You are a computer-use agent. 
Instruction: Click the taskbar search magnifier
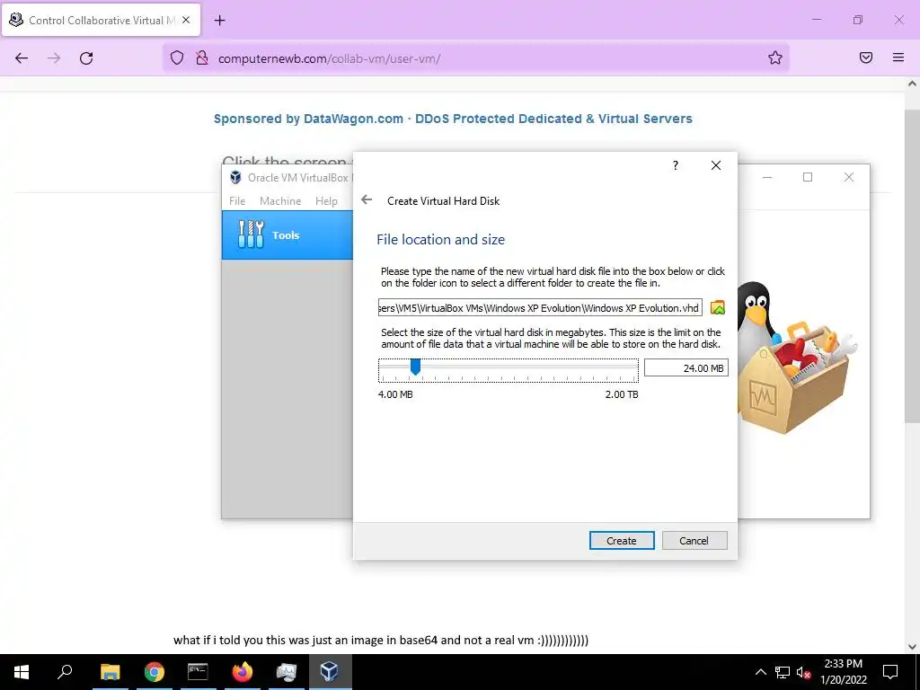pyautogui.click(x=65, y=672)
